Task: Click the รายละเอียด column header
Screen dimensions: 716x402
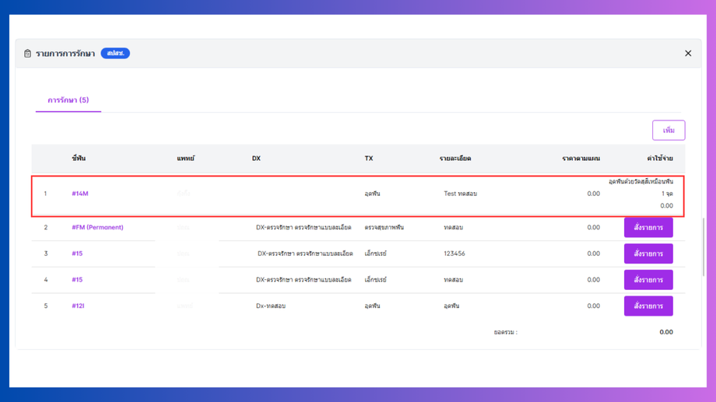Action: click(455, 159)
